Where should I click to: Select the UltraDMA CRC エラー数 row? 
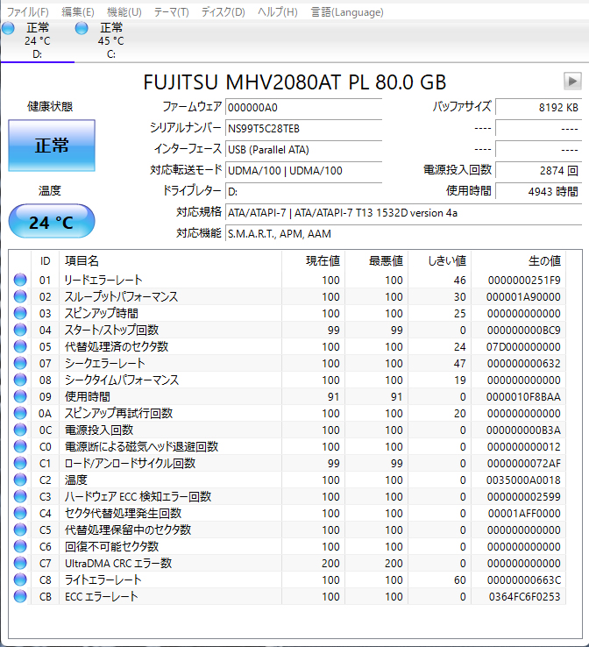[118, 564]
